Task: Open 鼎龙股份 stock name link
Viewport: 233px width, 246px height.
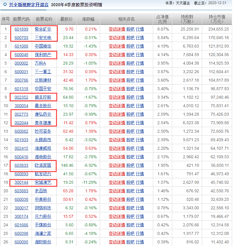Action: [43, 106]
